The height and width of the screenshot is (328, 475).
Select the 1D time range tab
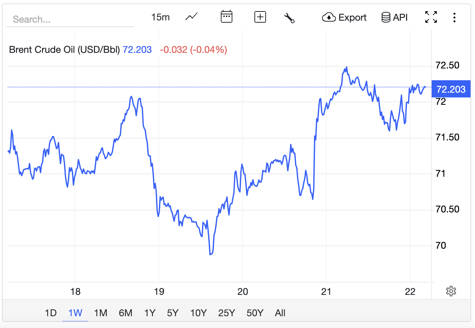coord(51,313)
